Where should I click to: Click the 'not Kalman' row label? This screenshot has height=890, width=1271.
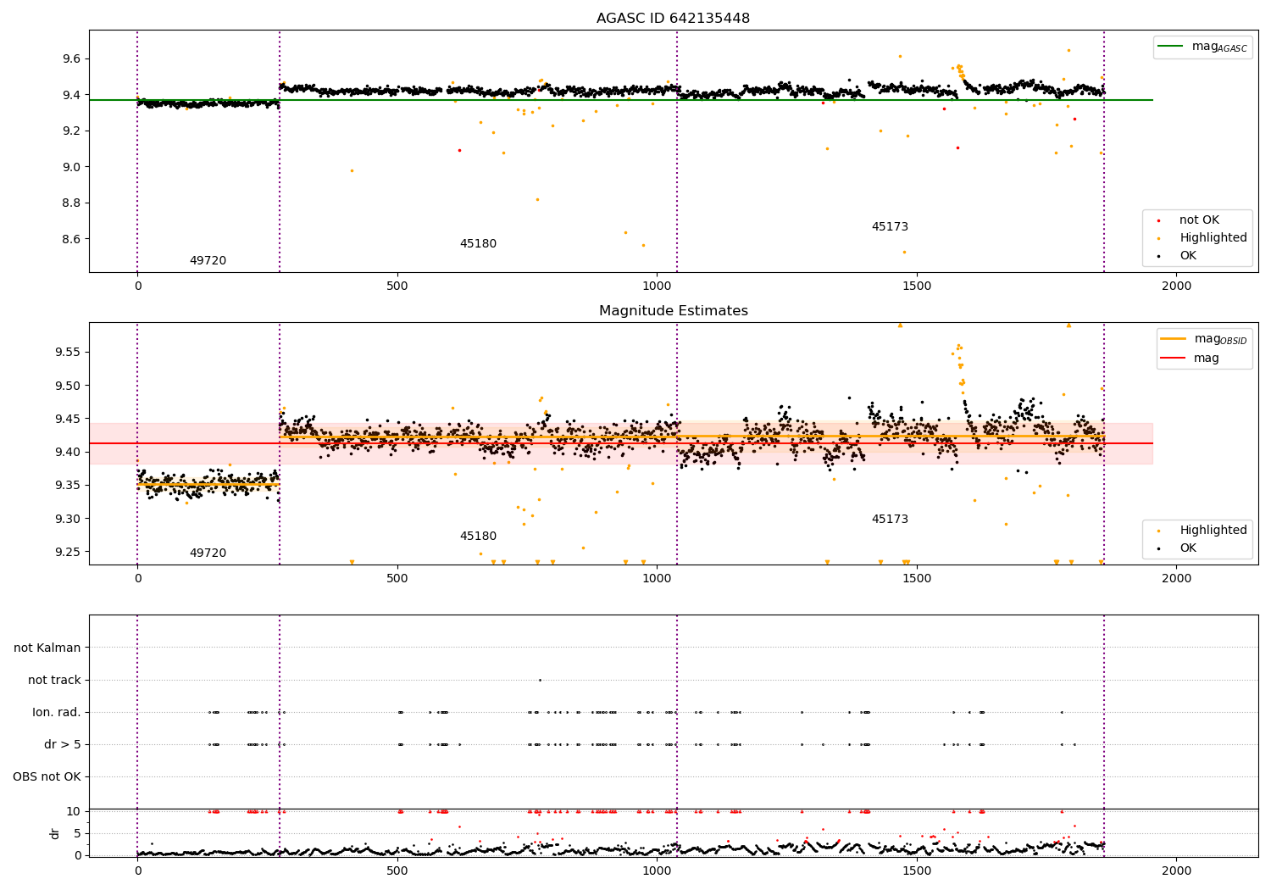click(47, 648)
